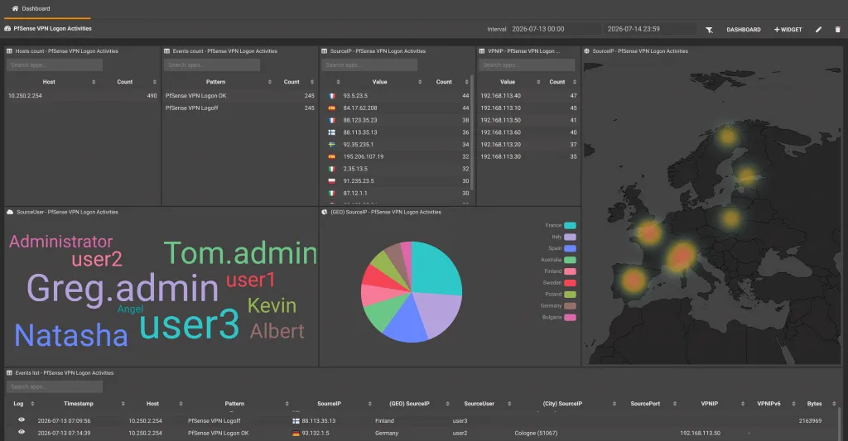Add a widget with +WIDGET
The image size is (848, 441).
(x=788, y=30)
